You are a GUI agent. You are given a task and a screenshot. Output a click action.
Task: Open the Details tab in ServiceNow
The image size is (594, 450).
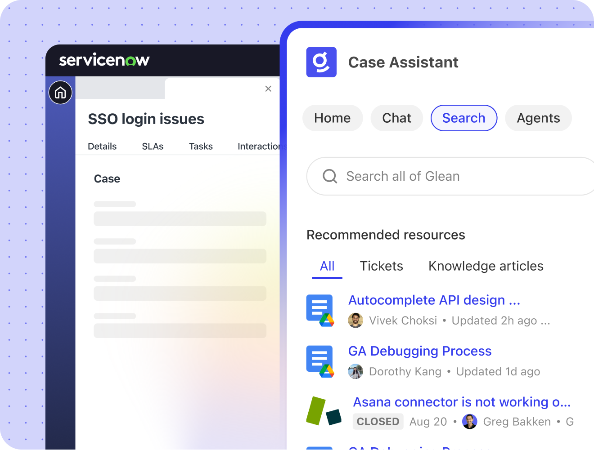tap(102, 147)
